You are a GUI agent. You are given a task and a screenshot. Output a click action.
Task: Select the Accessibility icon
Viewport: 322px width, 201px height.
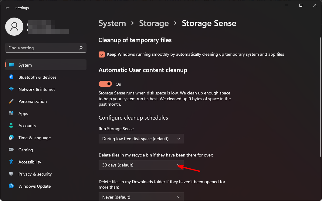click(11, 162)
